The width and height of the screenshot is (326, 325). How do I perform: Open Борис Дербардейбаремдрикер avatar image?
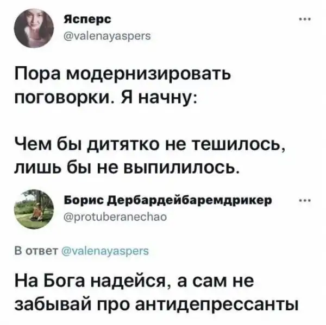coord(34,209)
